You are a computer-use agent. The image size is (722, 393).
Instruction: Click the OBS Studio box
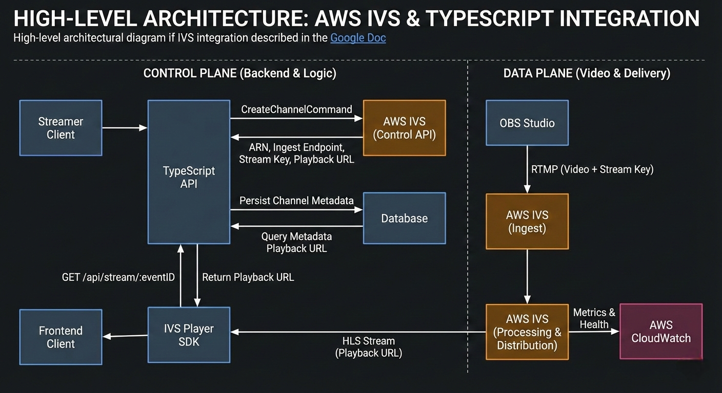click(x=527, y=123)
